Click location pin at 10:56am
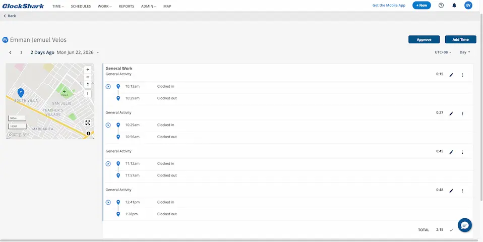Viewport: 483px width, 242px height. [x=118, y=137]
